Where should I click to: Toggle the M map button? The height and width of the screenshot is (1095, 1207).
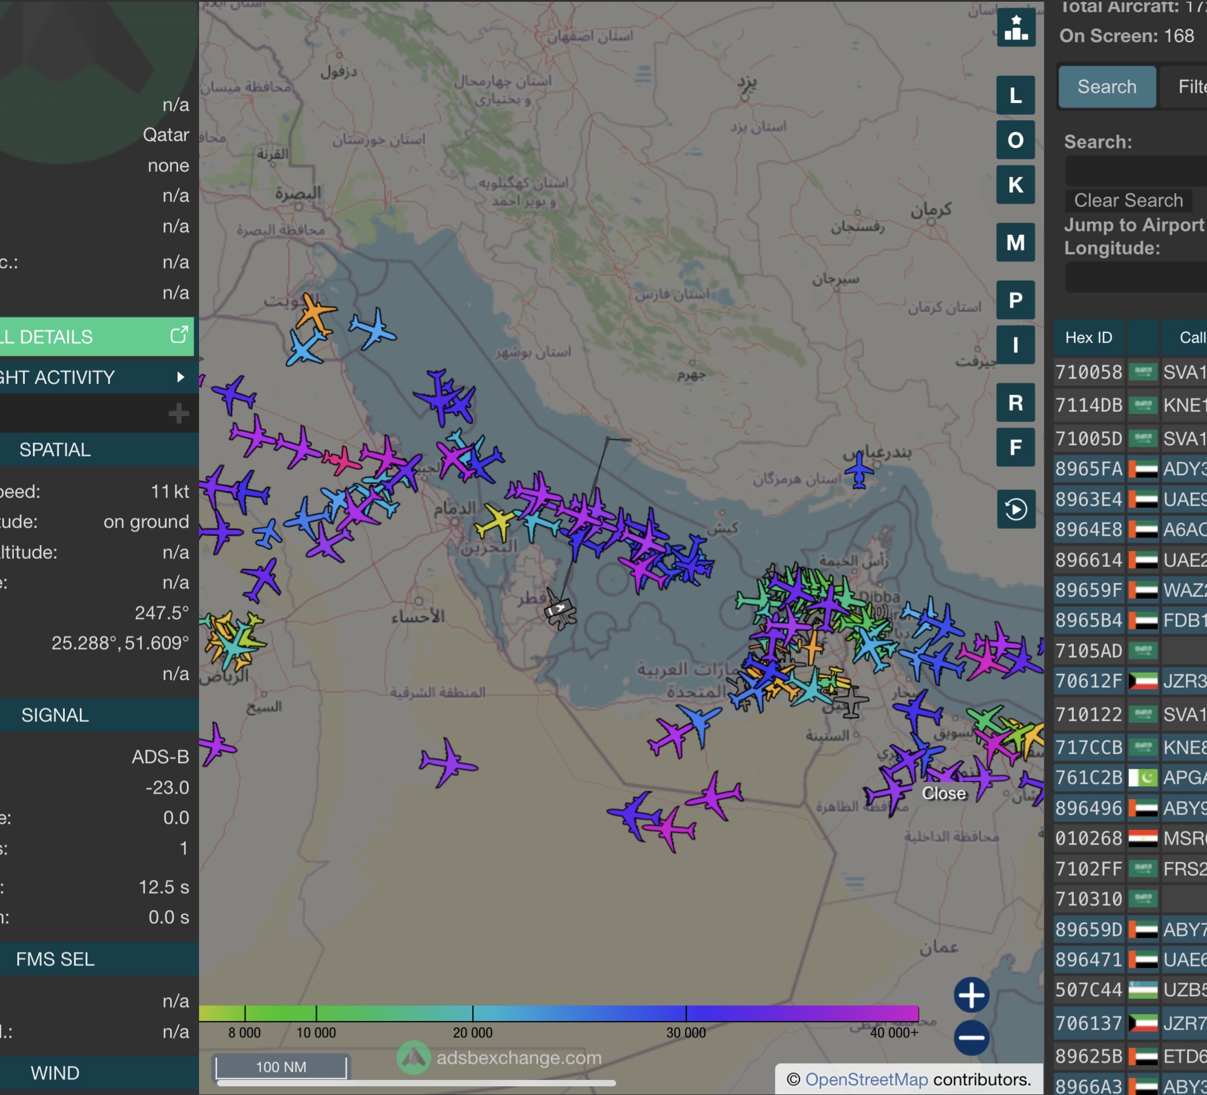(x=1015, y=242)
